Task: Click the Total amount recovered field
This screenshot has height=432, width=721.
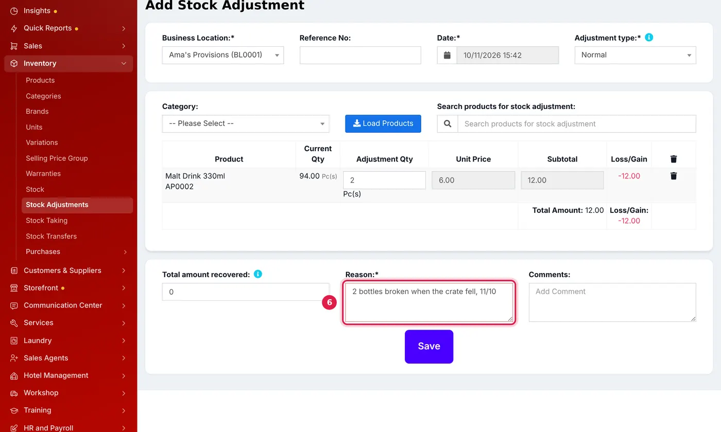Action: point(246,292)
